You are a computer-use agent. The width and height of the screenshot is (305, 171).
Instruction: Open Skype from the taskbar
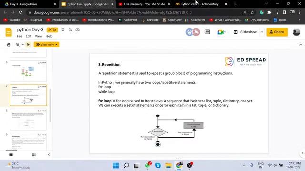point(158,166)
